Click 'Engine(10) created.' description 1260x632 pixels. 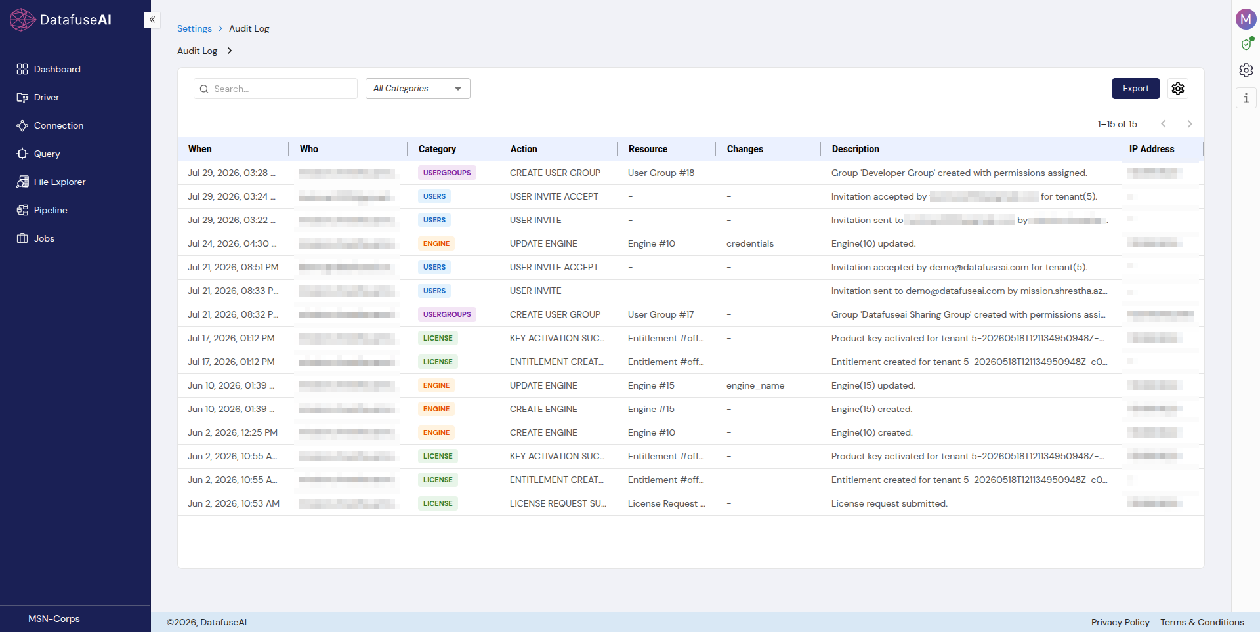tap(872, 432)
